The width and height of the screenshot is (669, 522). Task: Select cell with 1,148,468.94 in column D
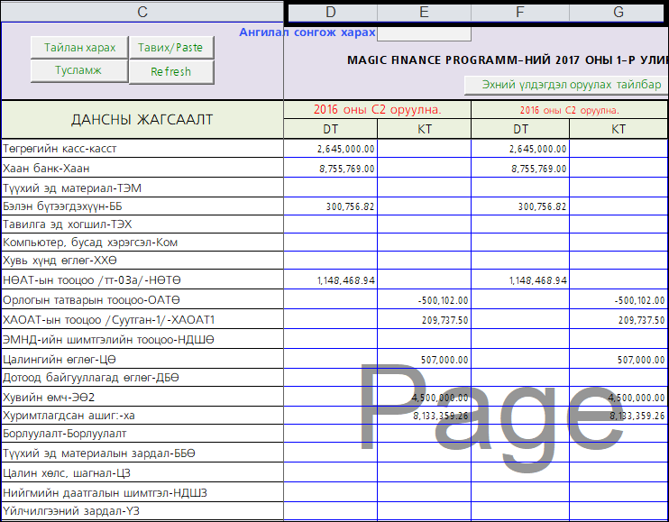tap(331, 281)
